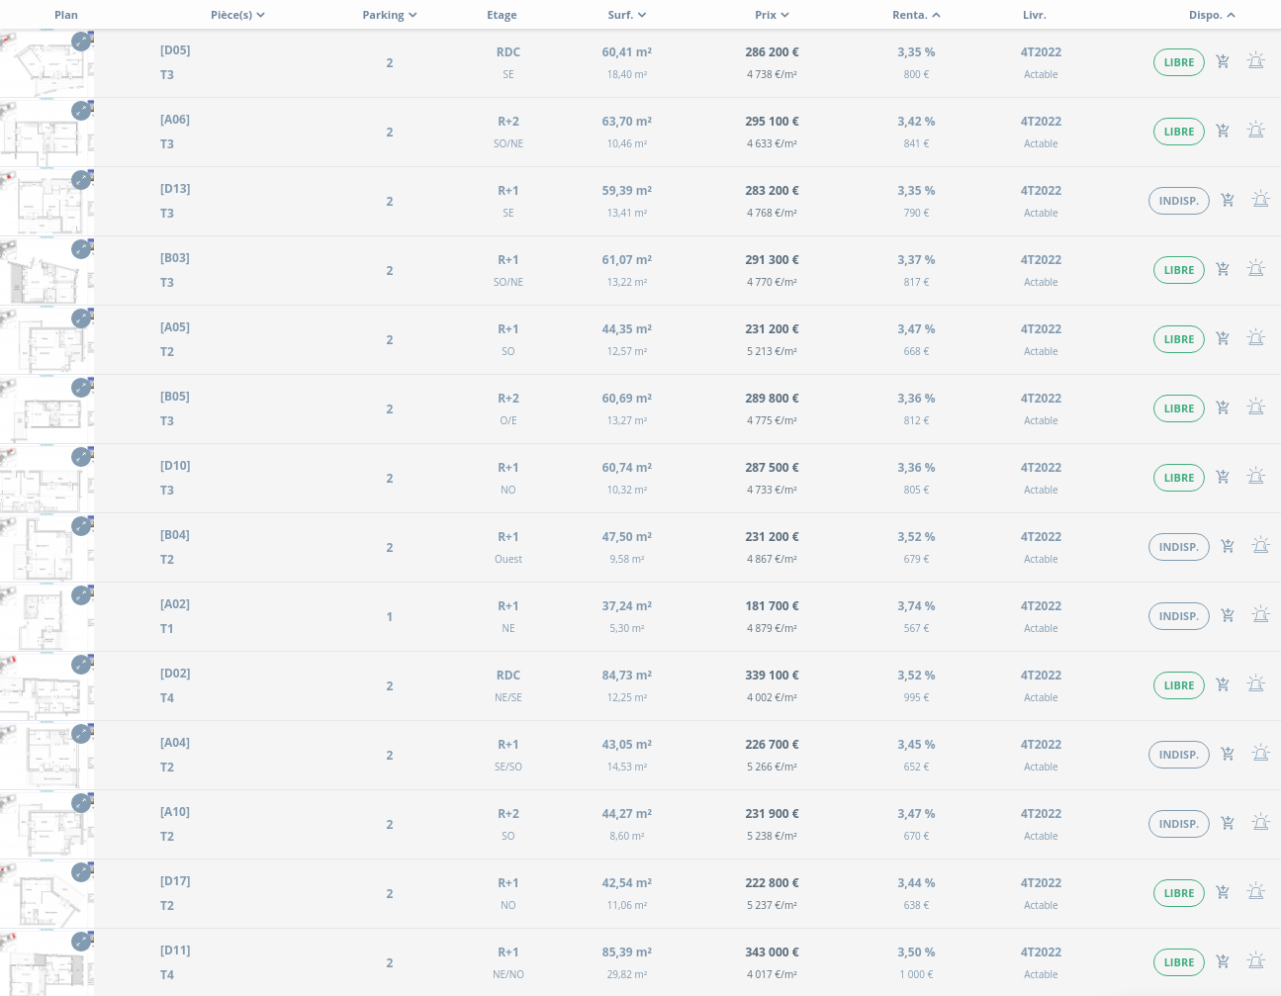Click the alert siren icon for D13
Viewport: 1281px width, 996px height.
point(1261,200)
